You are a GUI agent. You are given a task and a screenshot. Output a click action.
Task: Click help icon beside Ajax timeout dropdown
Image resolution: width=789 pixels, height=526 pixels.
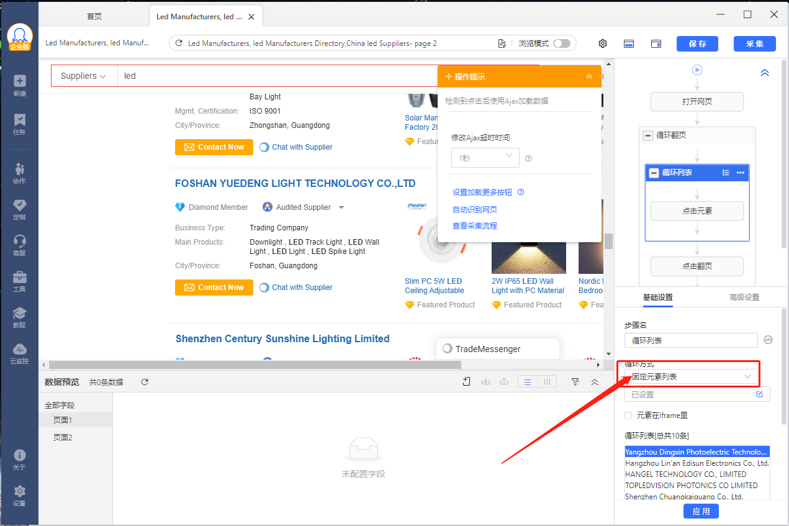(x=528, y=158)
